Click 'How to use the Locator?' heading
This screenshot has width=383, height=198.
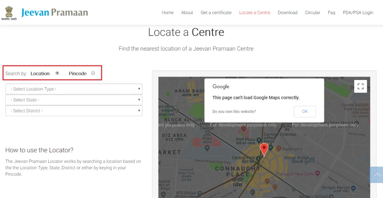39,150
